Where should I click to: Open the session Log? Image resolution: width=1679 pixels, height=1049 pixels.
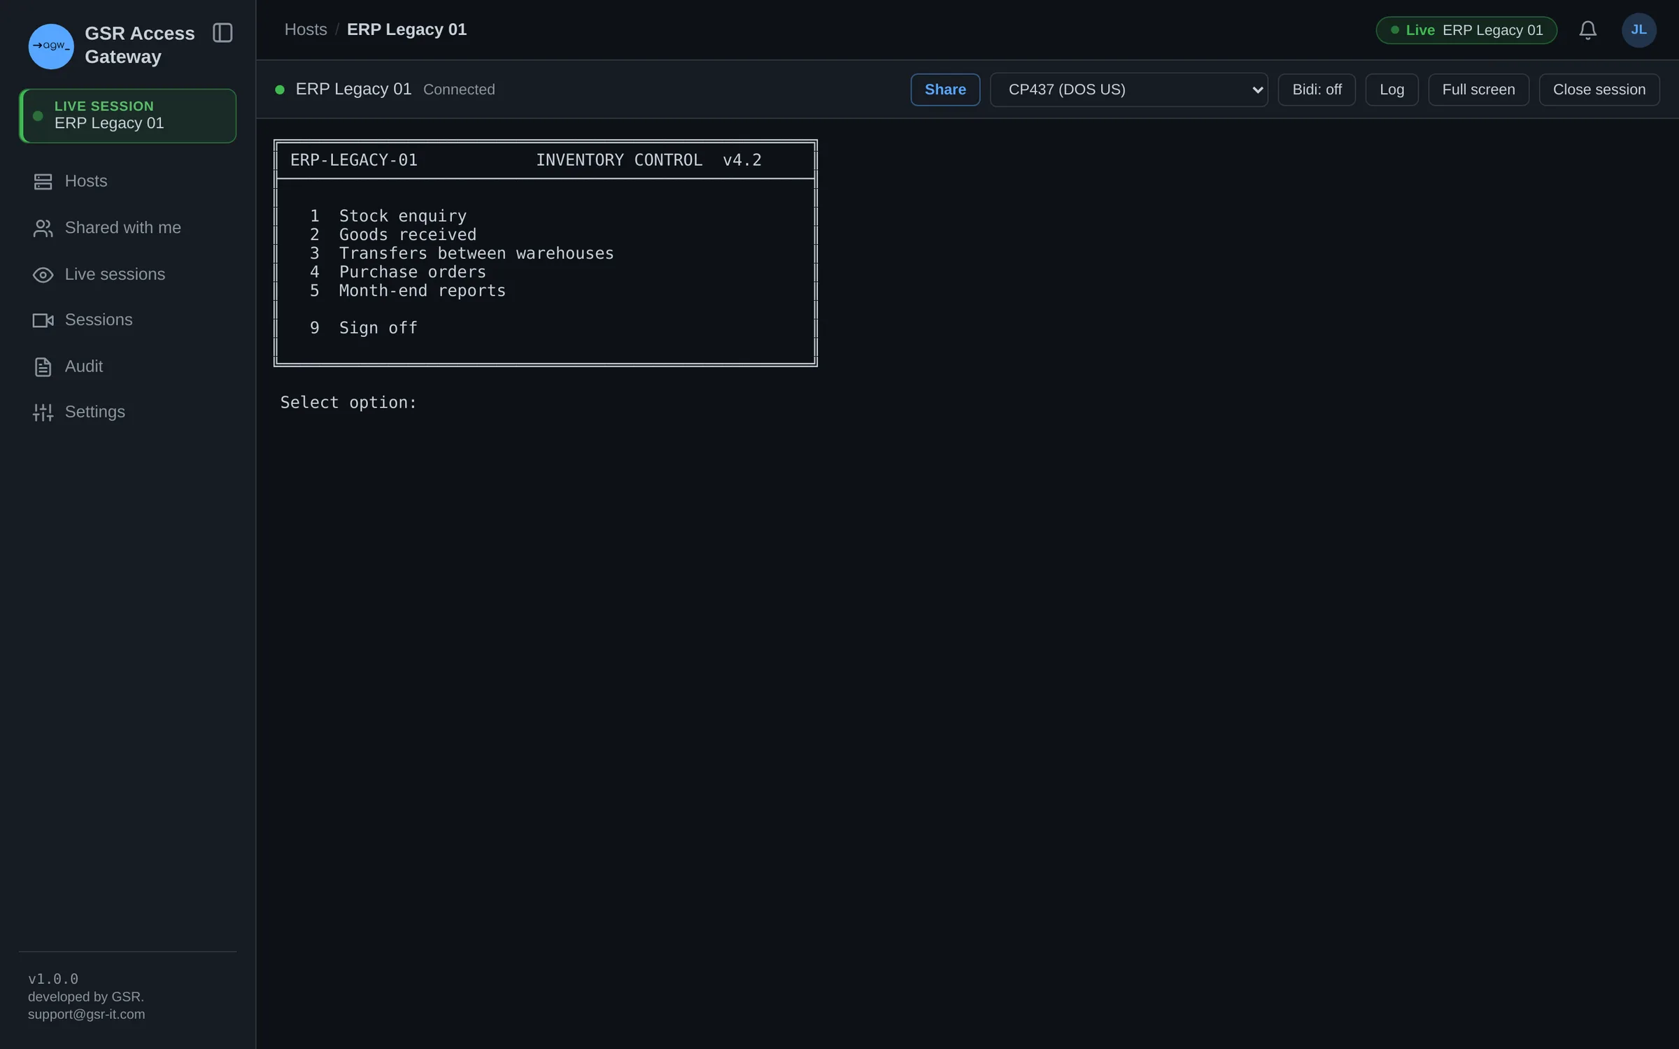(1391, 90)
